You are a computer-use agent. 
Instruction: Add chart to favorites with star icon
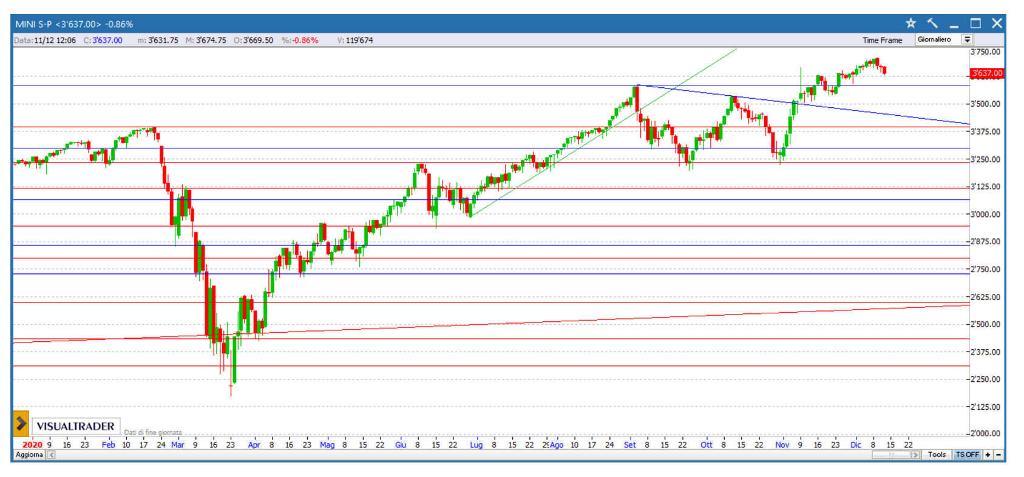910,23
